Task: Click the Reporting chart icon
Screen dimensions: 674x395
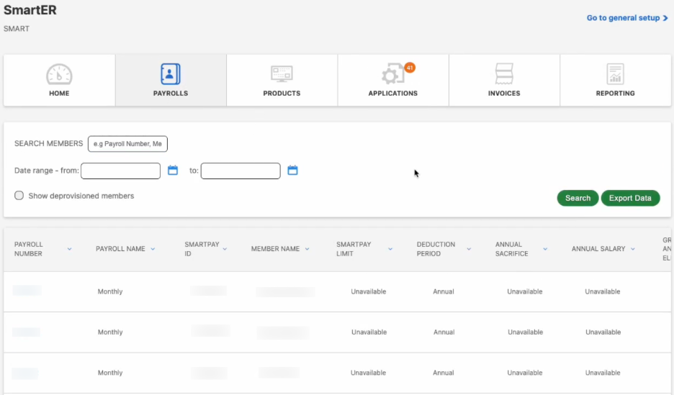Action: (615, 74)
